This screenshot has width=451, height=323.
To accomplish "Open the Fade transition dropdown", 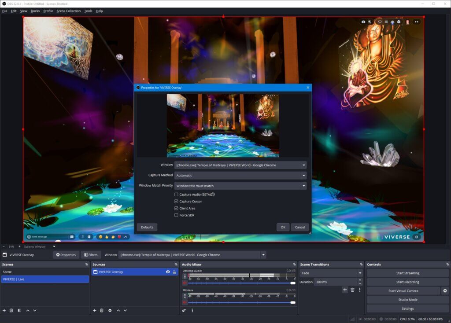I will coord(331,273).
